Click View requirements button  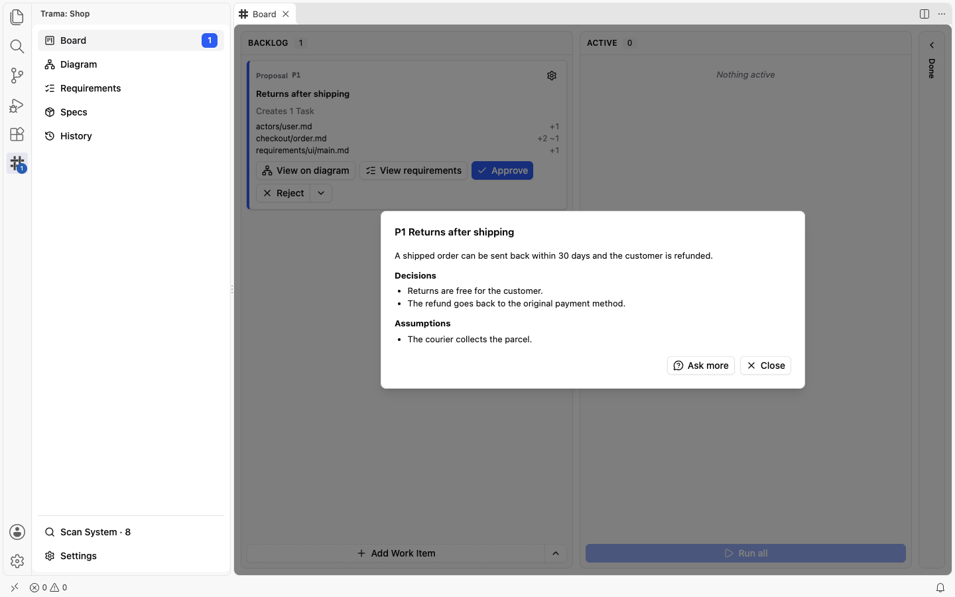pyautogui.click(x=414, y=170)
